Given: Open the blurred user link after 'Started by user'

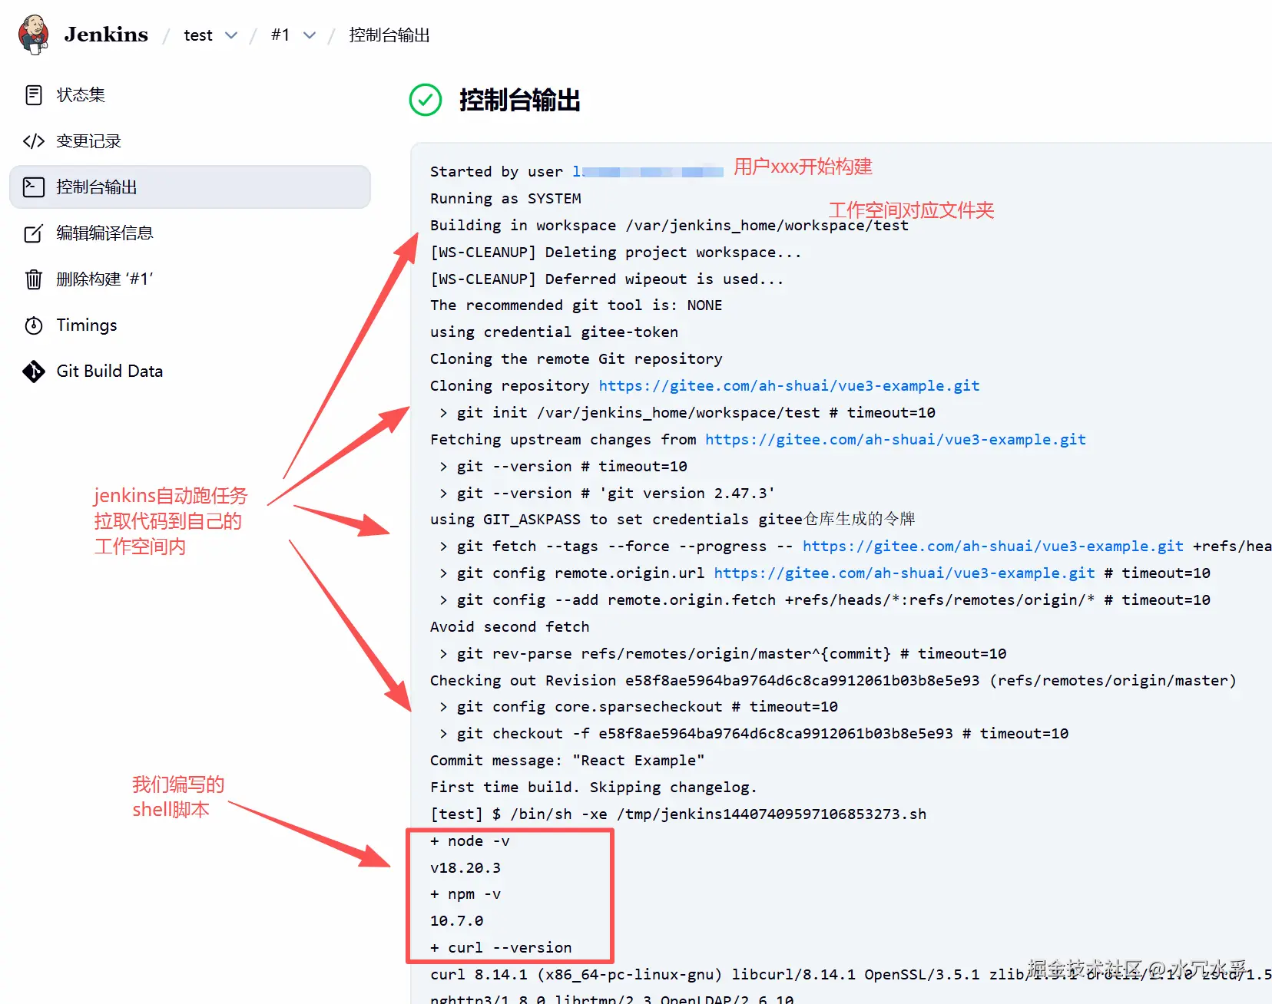Looking at the screenshot, I should (648, 172).
